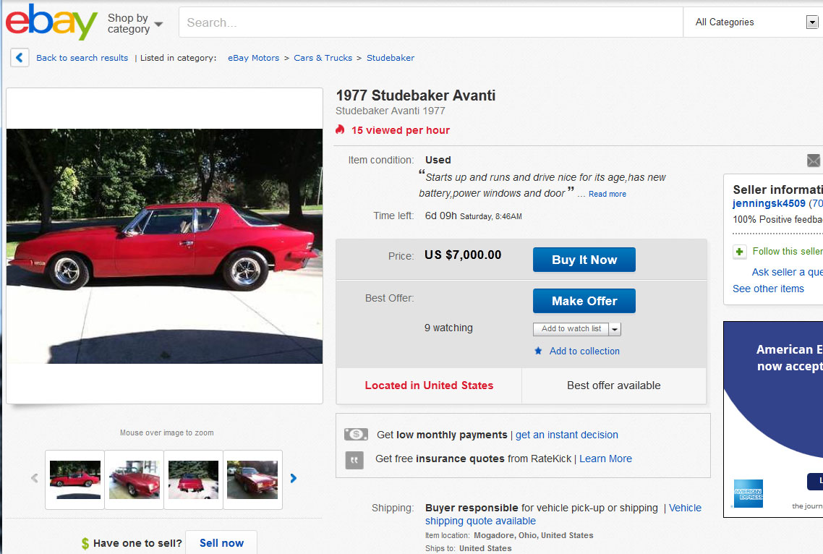Click the insurance quotes icon
This screenshot has width=823, height=554.
click(x=354, y=459)
